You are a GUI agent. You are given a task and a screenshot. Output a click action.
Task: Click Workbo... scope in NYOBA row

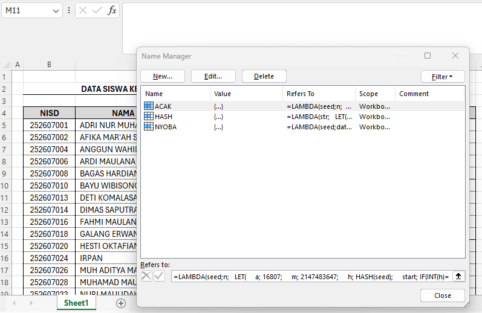tap(374, 127)
